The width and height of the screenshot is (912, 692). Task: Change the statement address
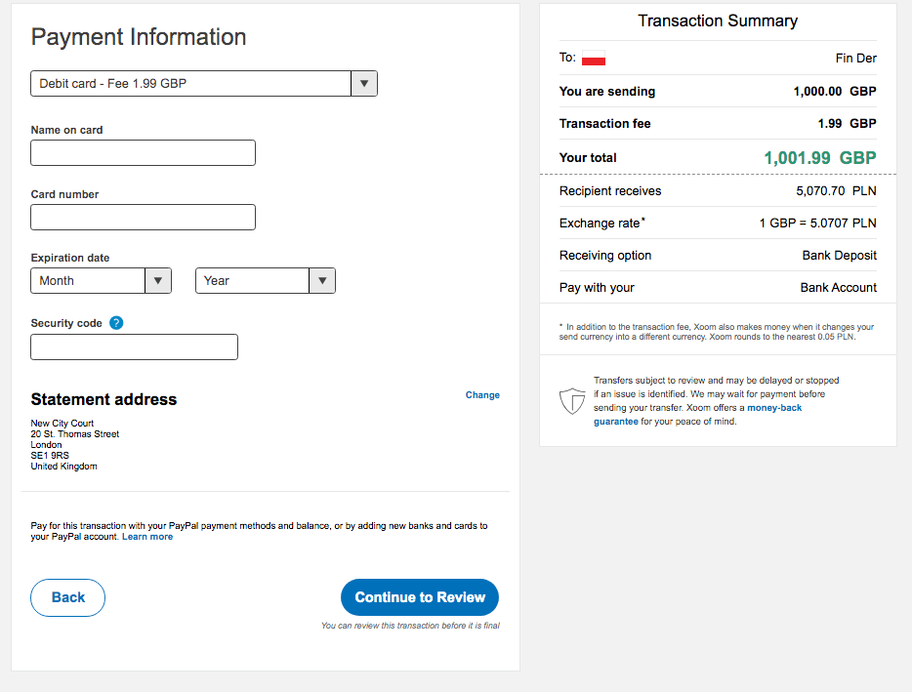pyautogui.click(x=482, y=395)
